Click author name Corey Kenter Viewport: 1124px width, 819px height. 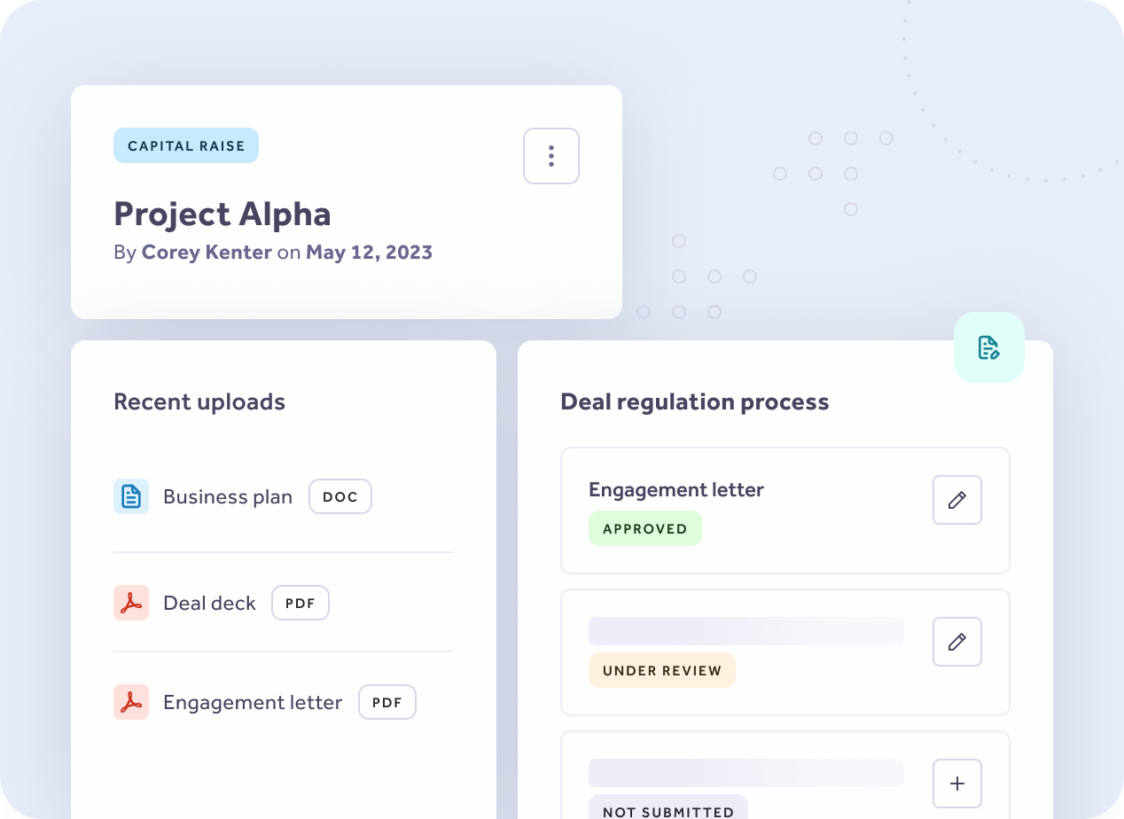pyautogui.click(x=207, y=253)
